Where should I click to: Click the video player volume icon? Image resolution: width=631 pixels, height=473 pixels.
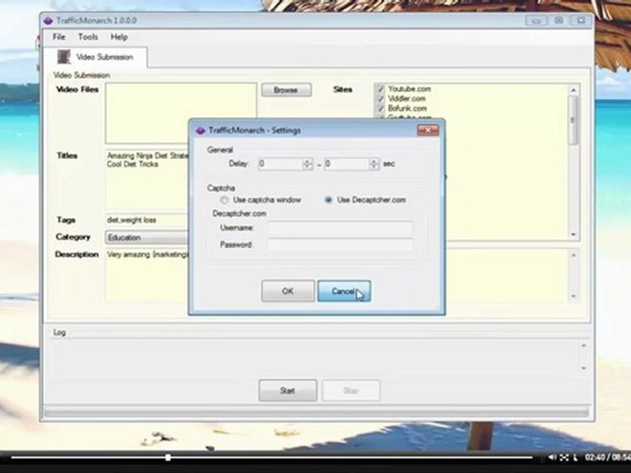pos(552,457)
